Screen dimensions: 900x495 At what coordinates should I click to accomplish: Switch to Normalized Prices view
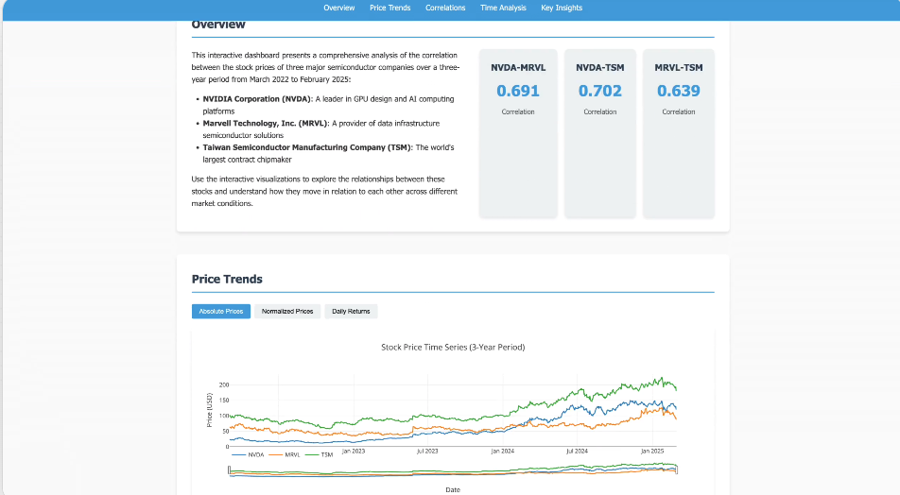287,312
